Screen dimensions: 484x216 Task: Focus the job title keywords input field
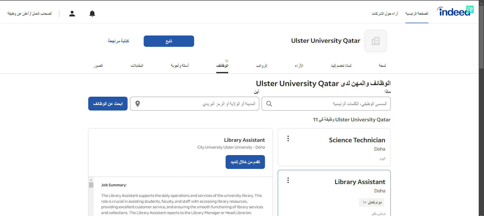coord(326,104)
